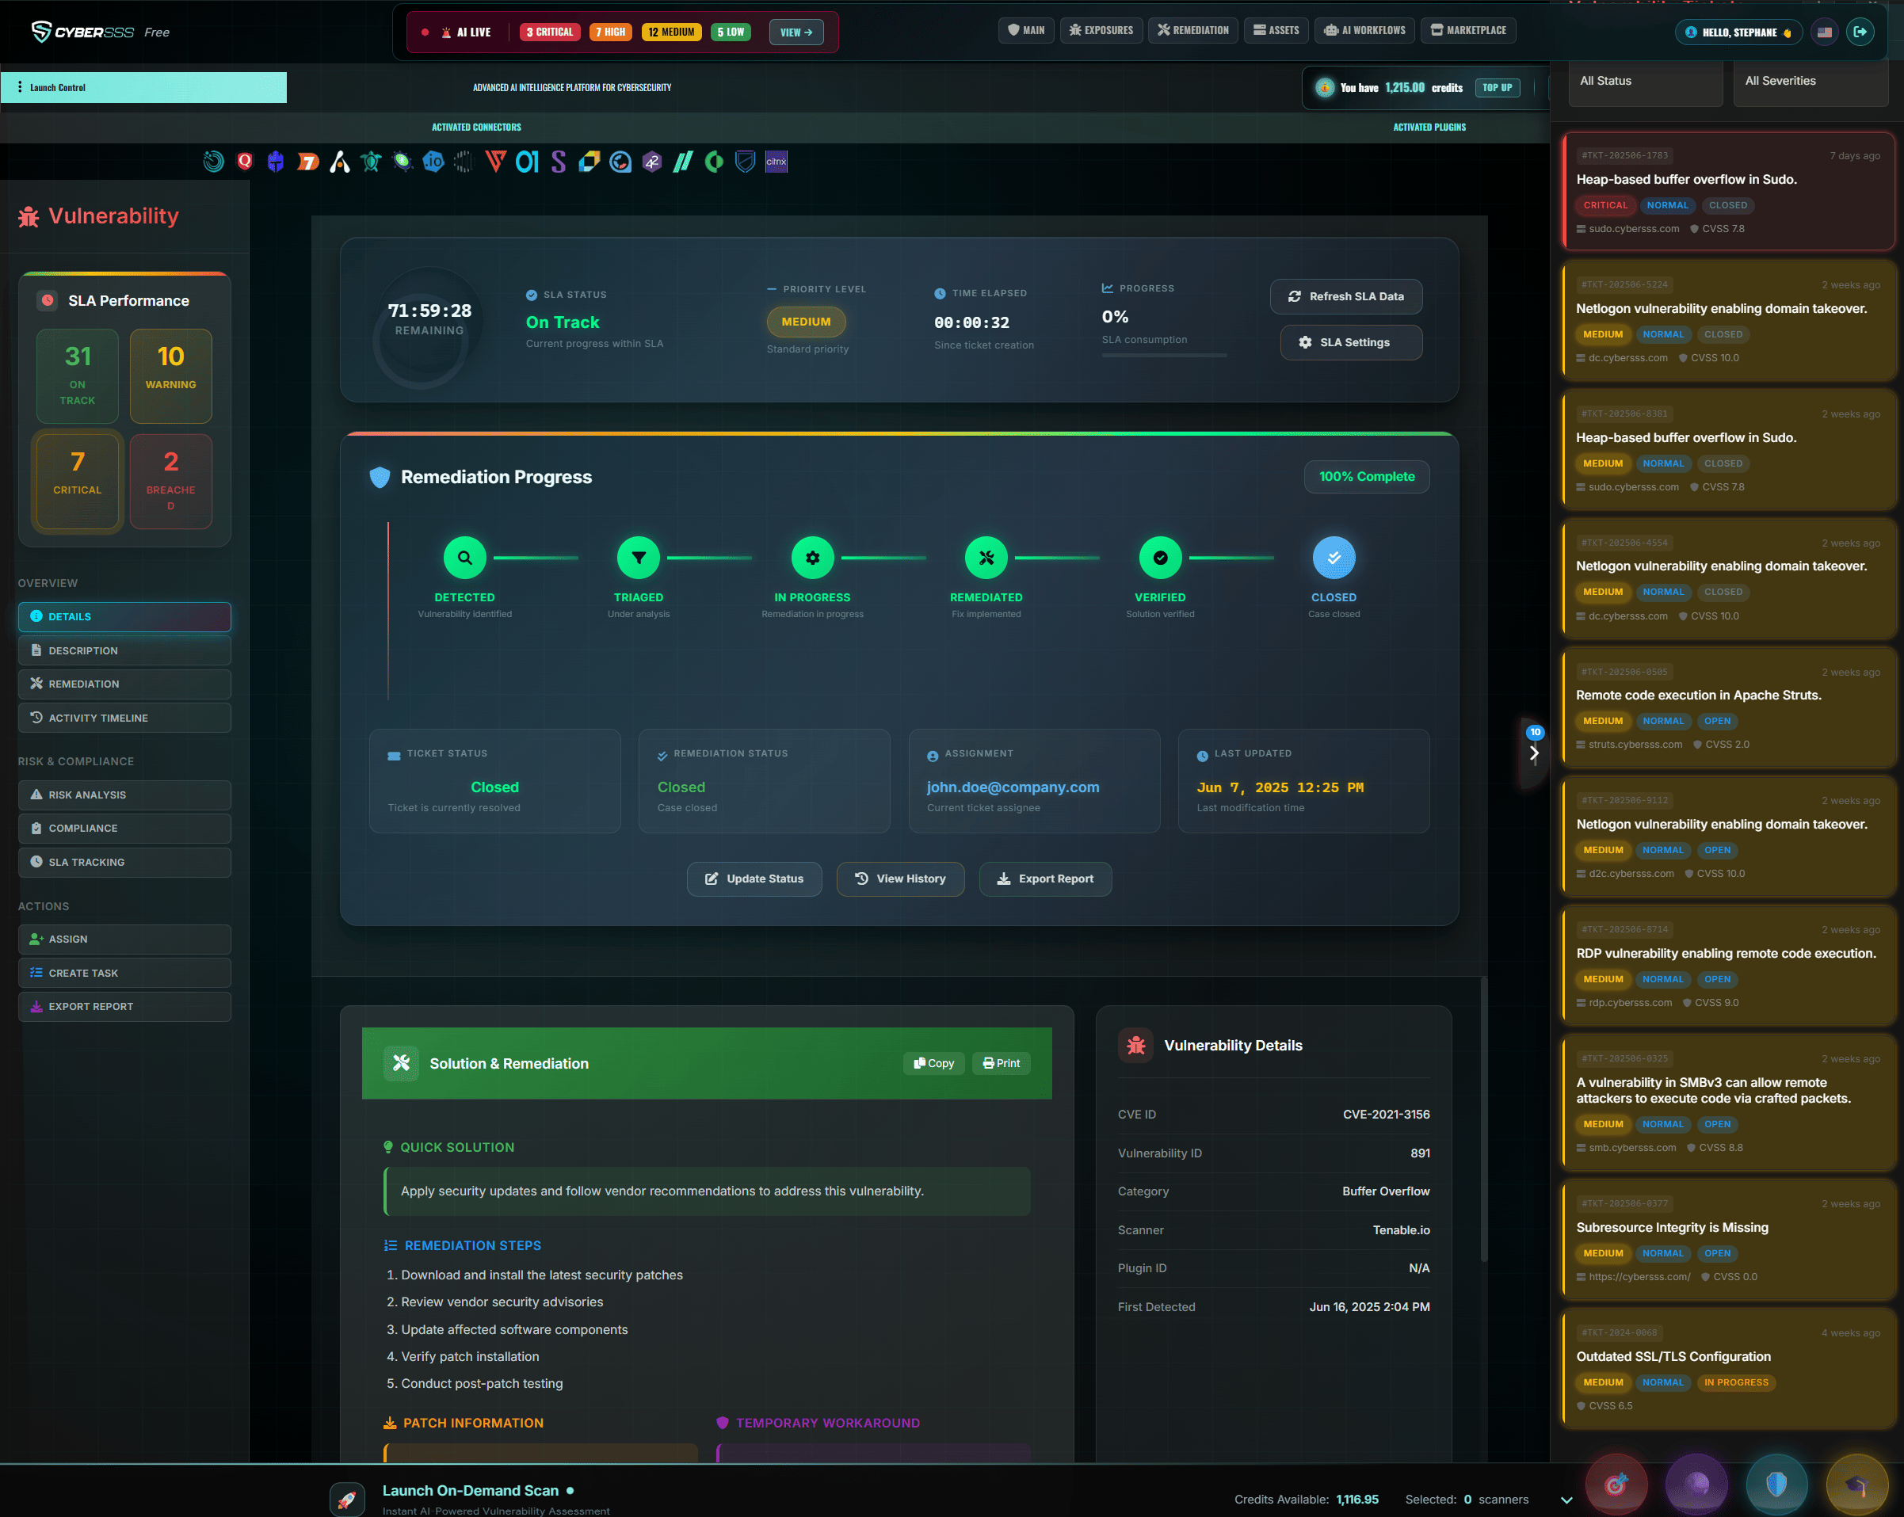
Task: Collapse the ticket panel with side arrow
Action: [1534, 753]
